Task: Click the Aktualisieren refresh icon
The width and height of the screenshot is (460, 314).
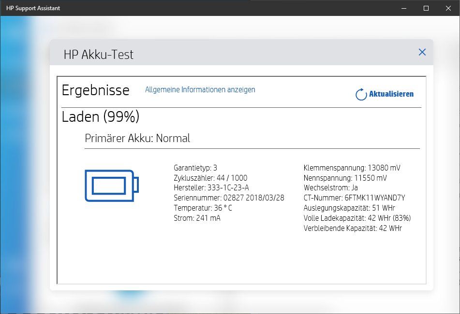Action: (361, 94)
